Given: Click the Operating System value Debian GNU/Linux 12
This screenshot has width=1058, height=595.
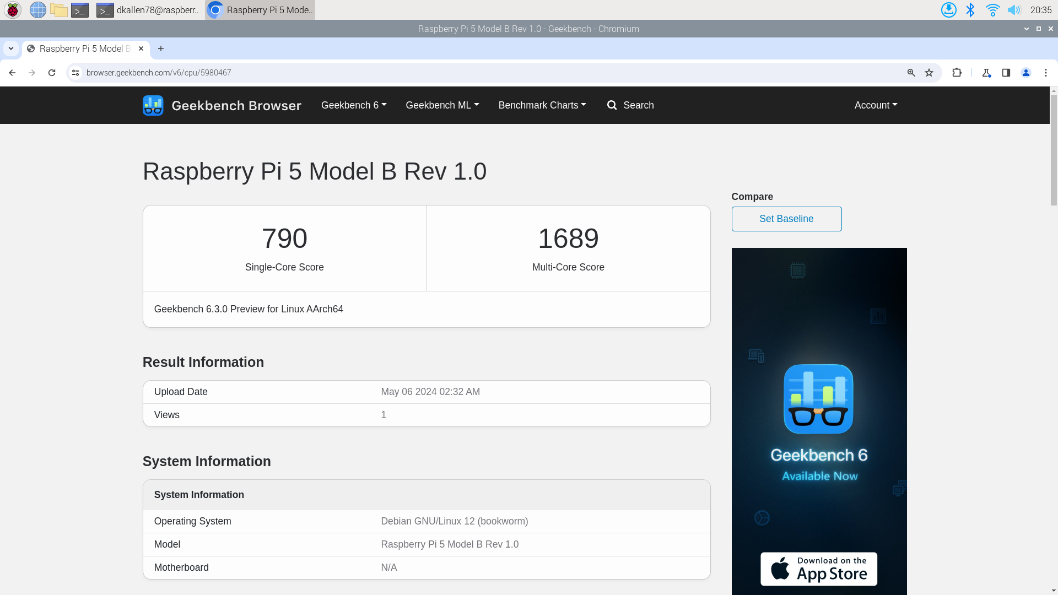Looking at the screenshot, I should [x=455, y=521].
